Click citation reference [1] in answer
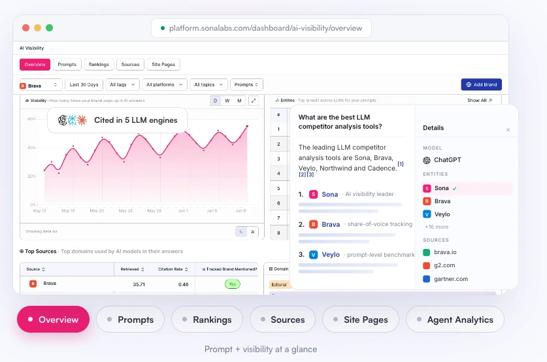 [401, 164]
